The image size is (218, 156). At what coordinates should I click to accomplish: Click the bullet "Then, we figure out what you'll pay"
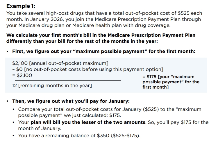pos(71,101)
